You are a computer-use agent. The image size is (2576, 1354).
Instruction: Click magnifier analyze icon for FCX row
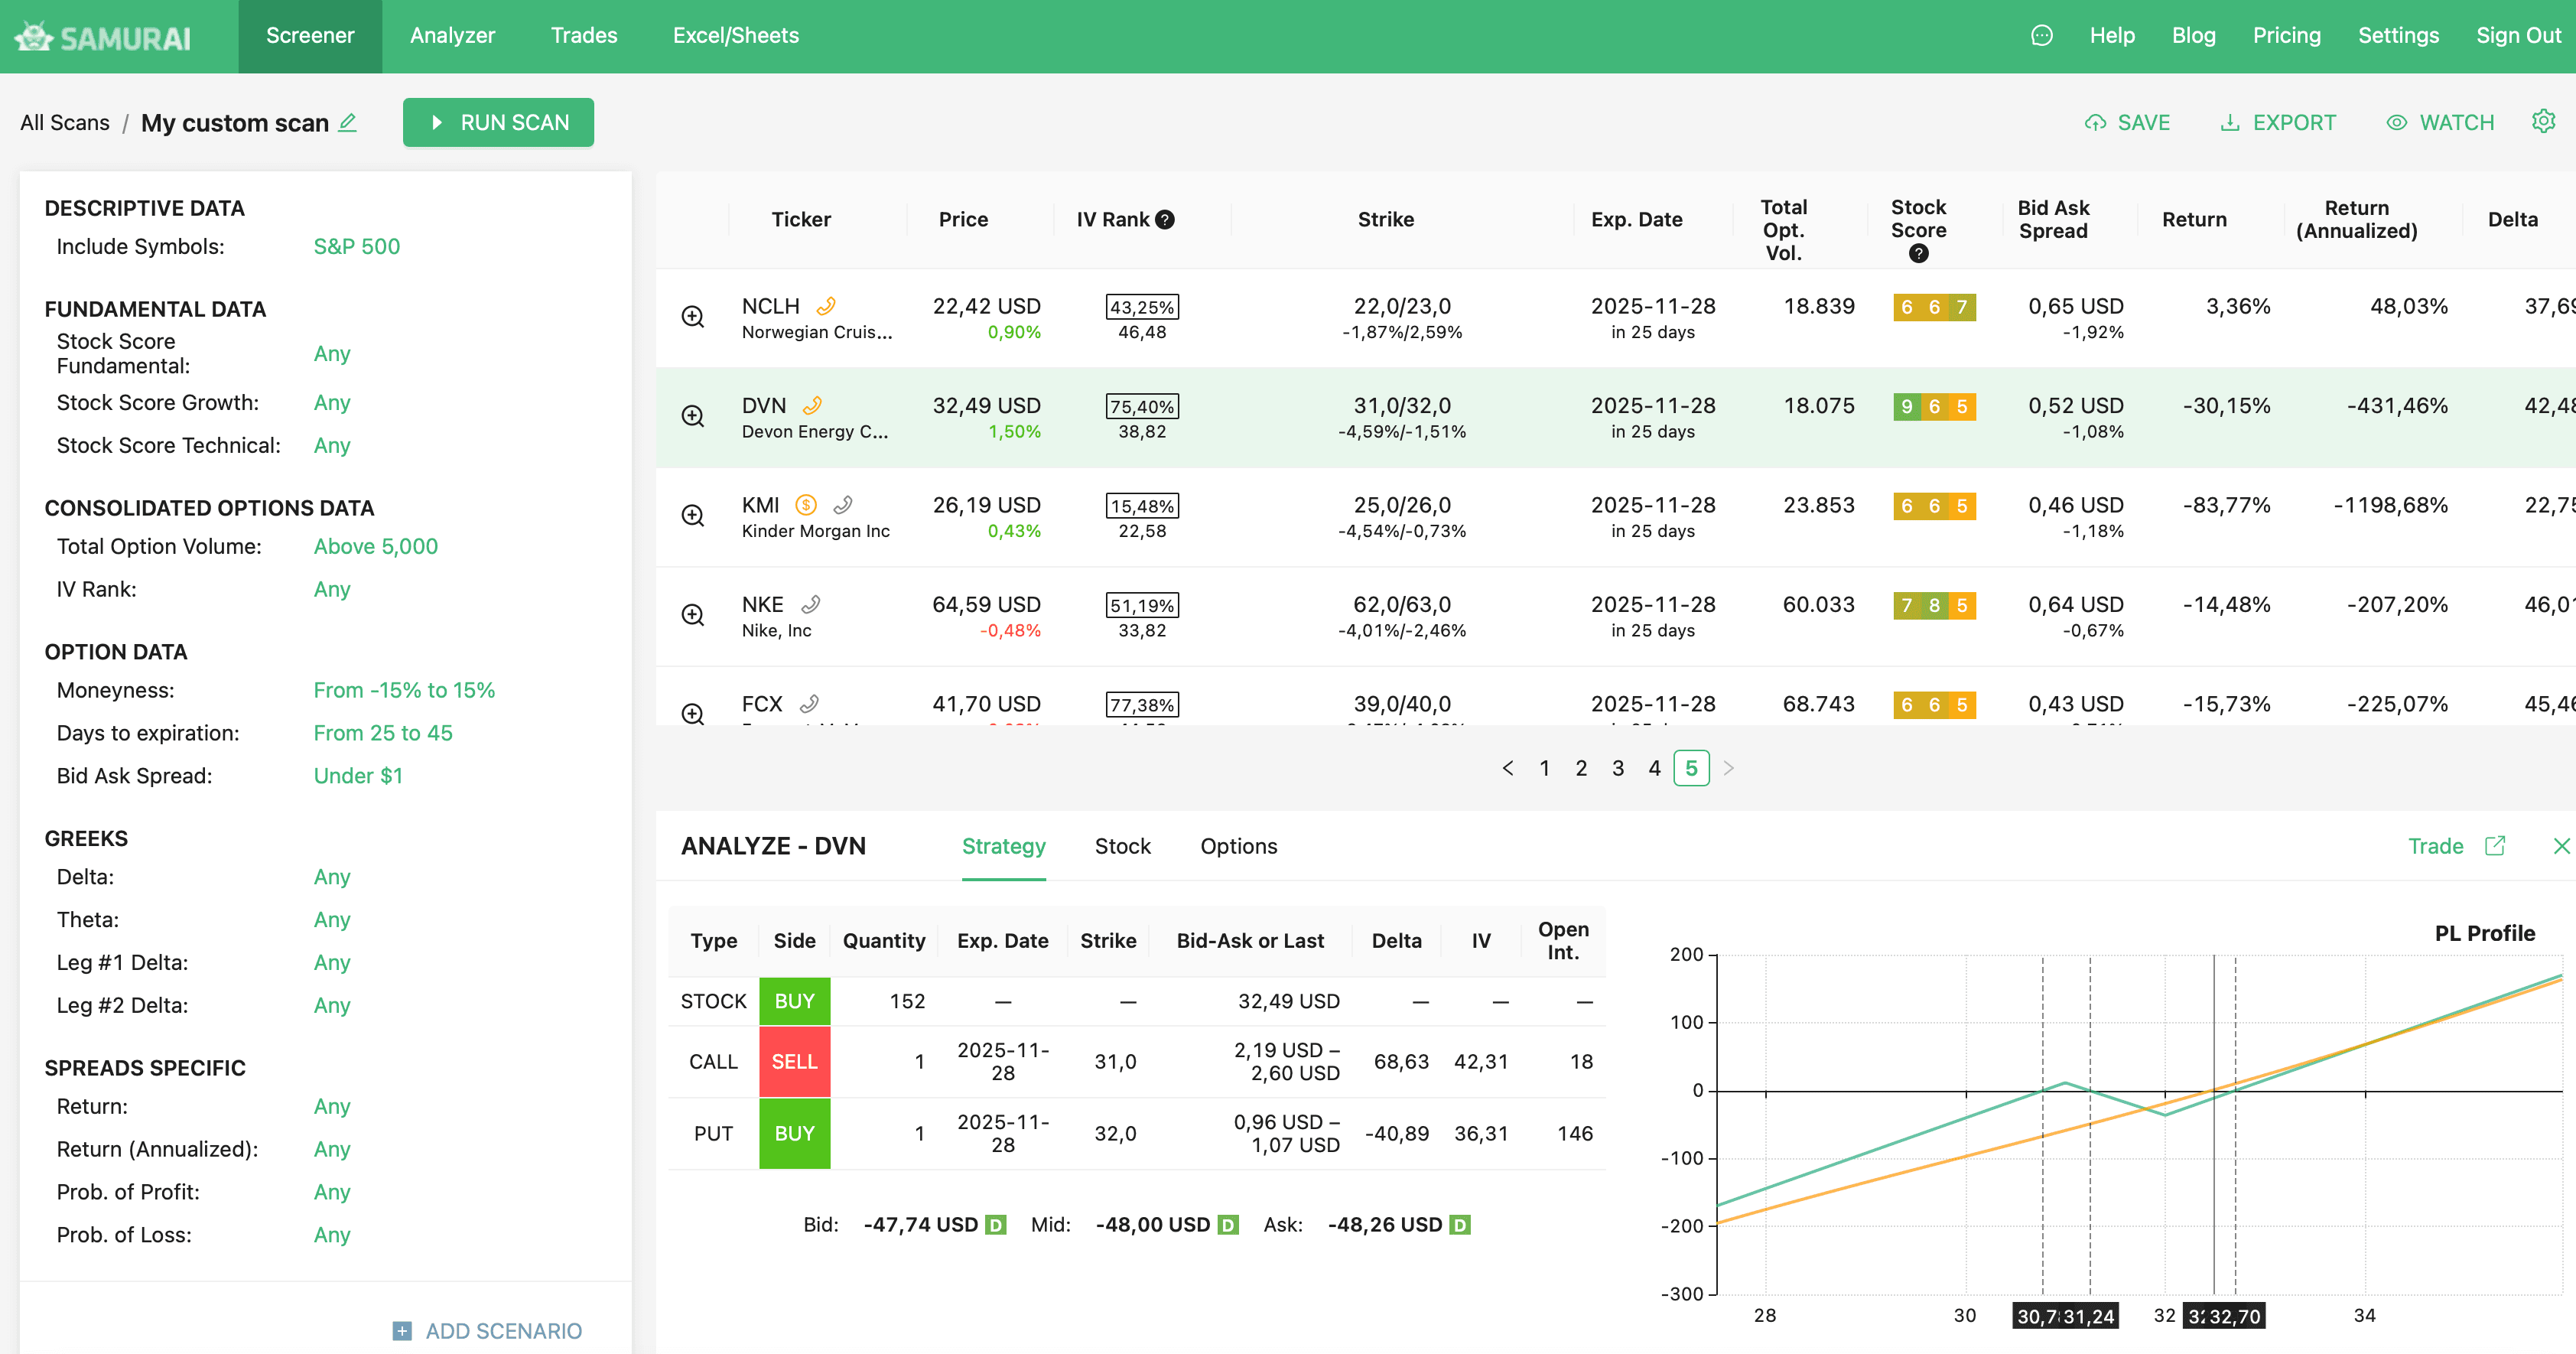(x=693, y=713)
